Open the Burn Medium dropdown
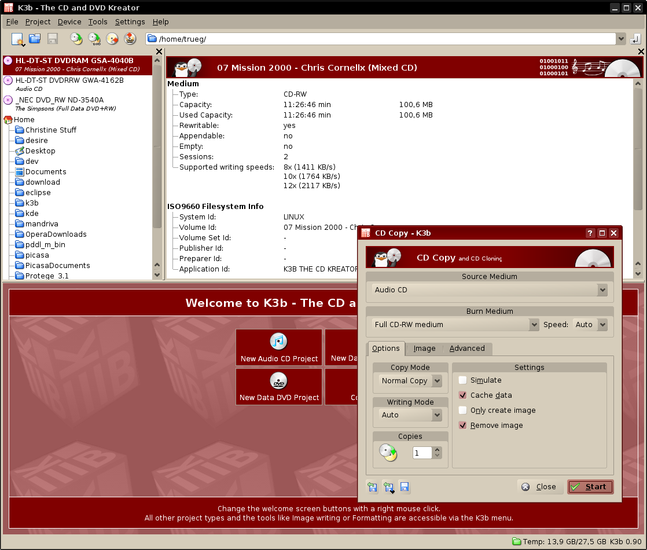The width and height of the screenshot is (647, 550). click(455, 325)
